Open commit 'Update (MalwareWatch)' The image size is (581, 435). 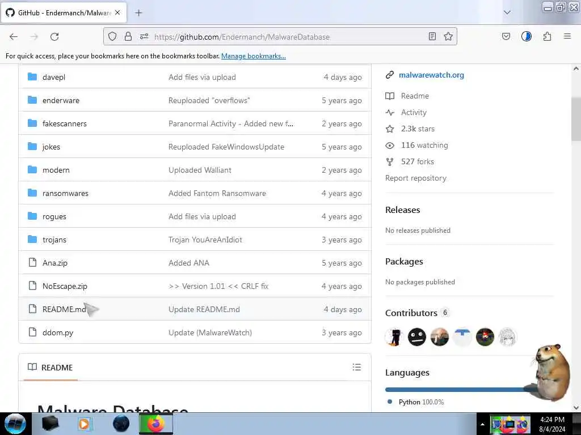[x=210, y=332]
